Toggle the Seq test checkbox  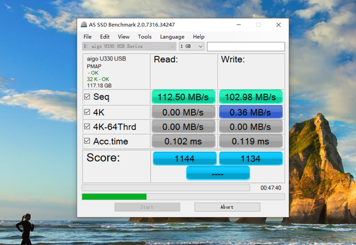tap(87, 97)
